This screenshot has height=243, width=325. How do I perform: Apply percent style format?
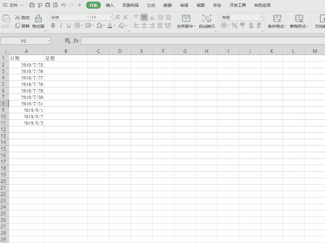point(235,25)
